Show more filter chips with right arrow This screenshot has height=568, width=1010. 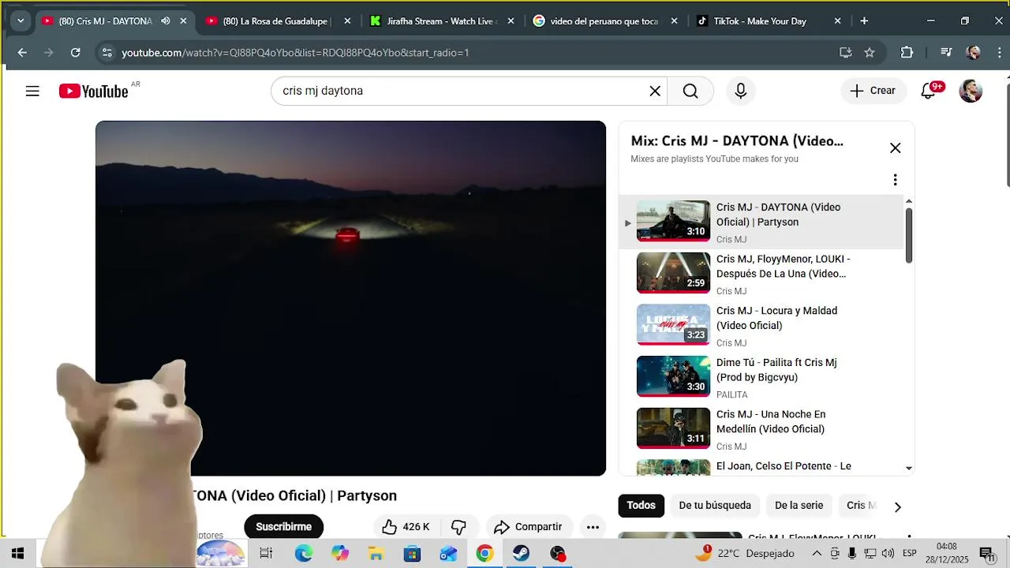(x=897, y=506)
